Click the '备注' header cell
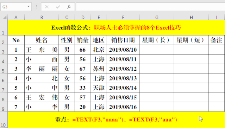The height and width of the screenshot is (128, 225). (x=217, y=40)
